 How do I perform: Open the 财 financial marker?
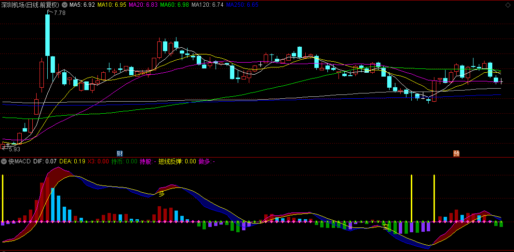(120, 153)
